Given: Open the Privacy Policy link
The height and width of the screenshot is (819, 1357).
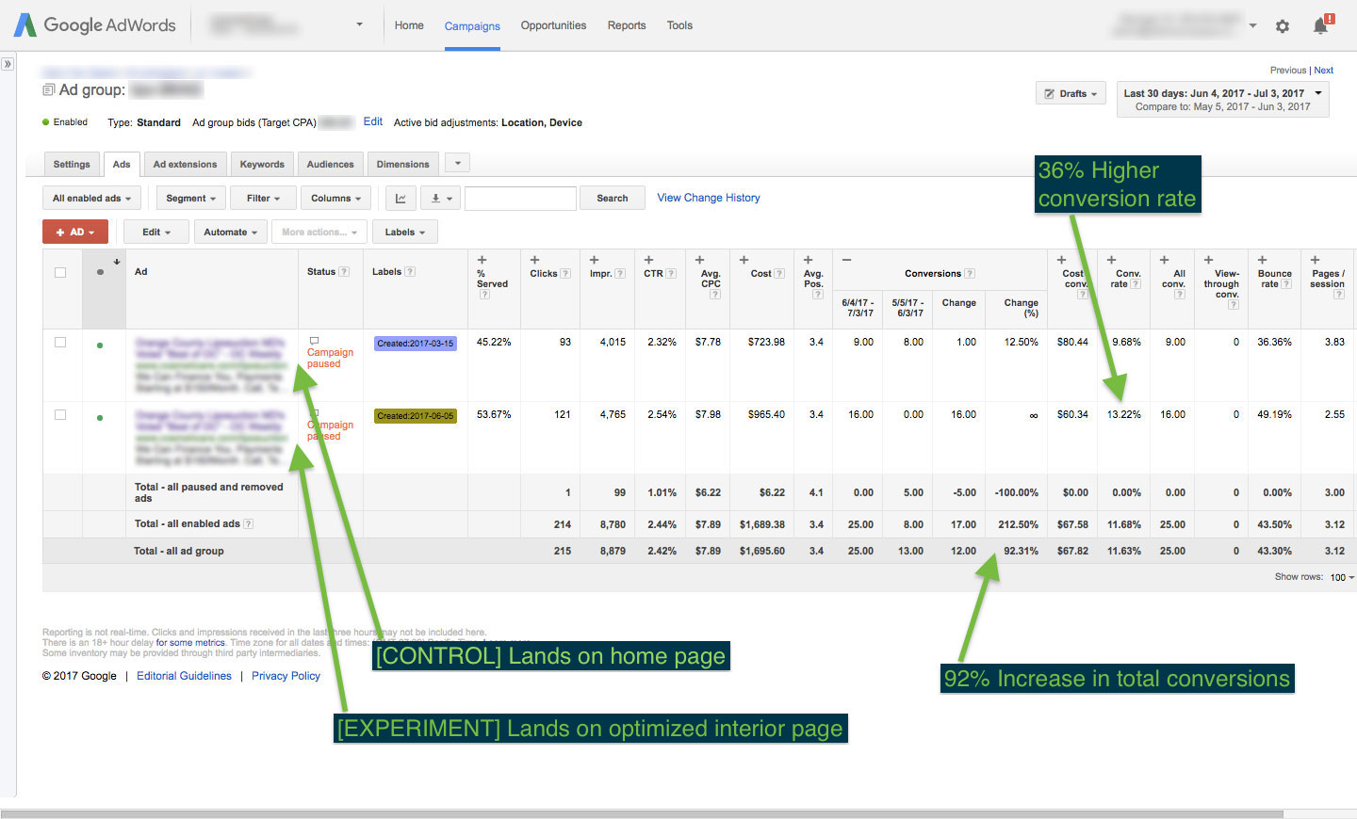Looking at the screenshot, I should 286,676.
